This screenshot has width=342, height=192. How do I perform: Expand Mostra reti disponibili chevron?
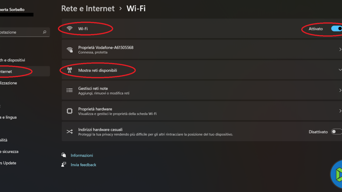click(340, 70)
